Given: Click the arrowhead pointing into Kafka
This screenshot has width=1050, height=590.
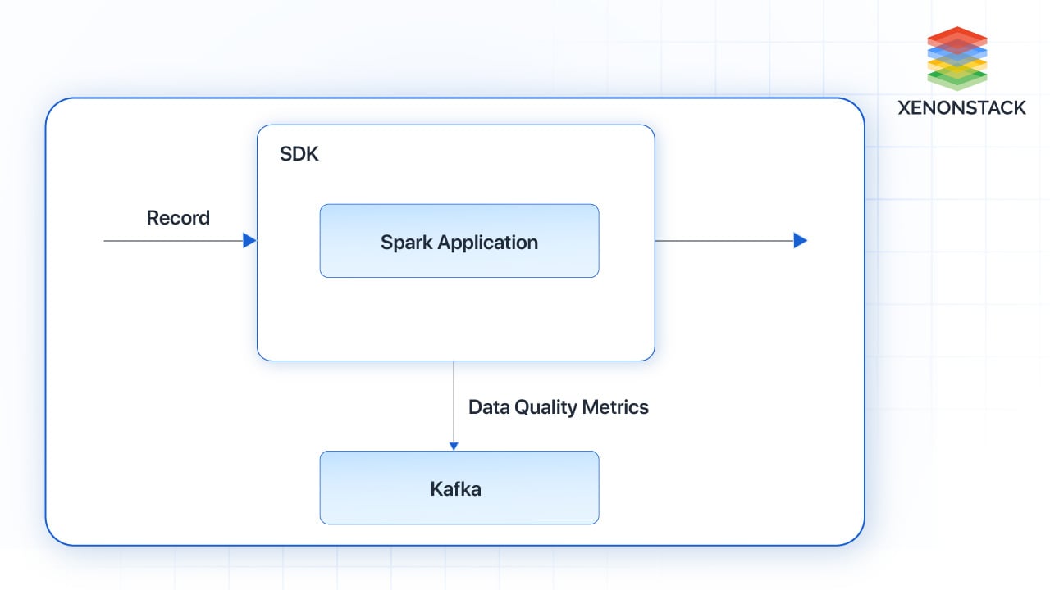Looking at the screenshot, I should tap(454, 445).
